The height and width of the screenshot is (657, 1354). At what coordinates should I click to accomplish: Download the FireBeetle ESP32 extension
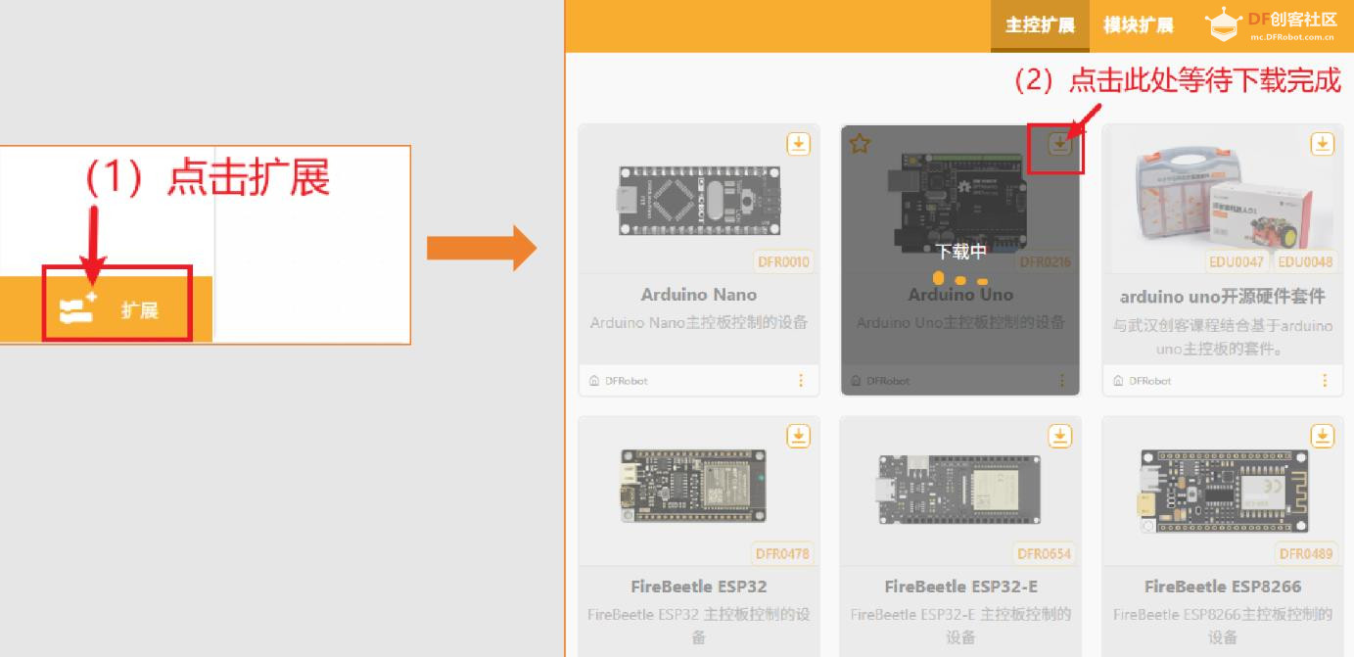[x=799, y=436]
